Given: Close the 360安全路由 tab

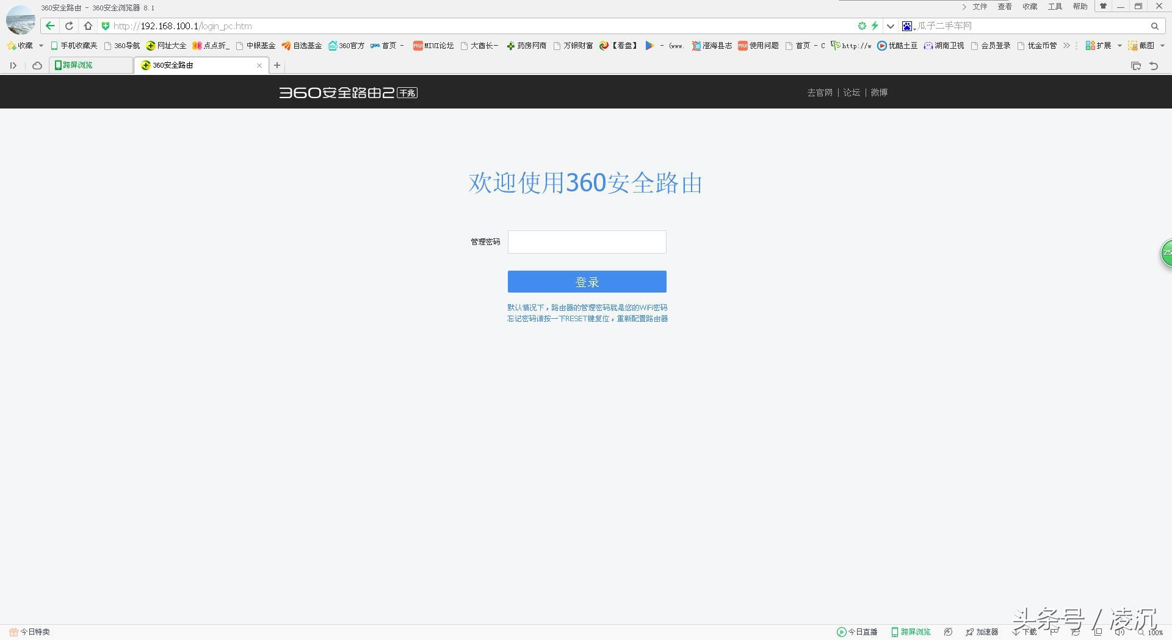Looking at the screenshot, I should pos(259,65).
